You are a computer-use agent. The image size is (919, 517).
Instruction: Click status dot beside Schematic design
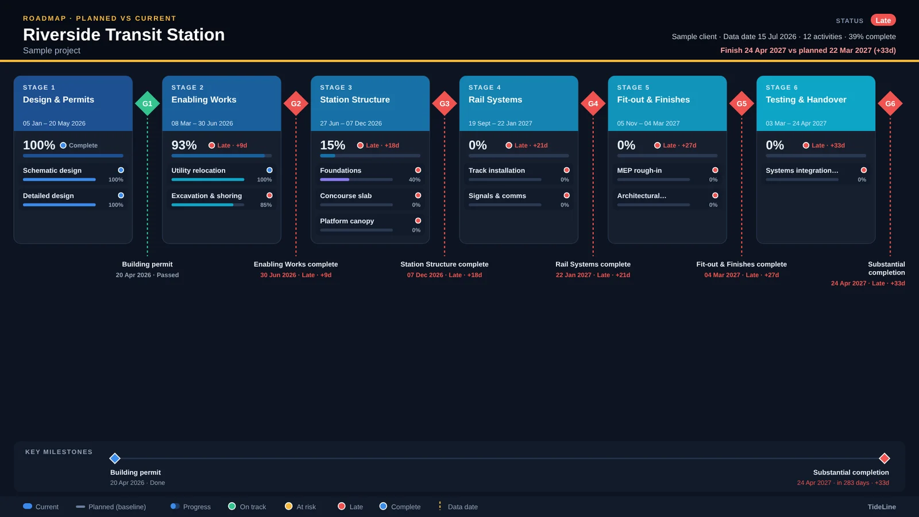click(x=121, y=170)
